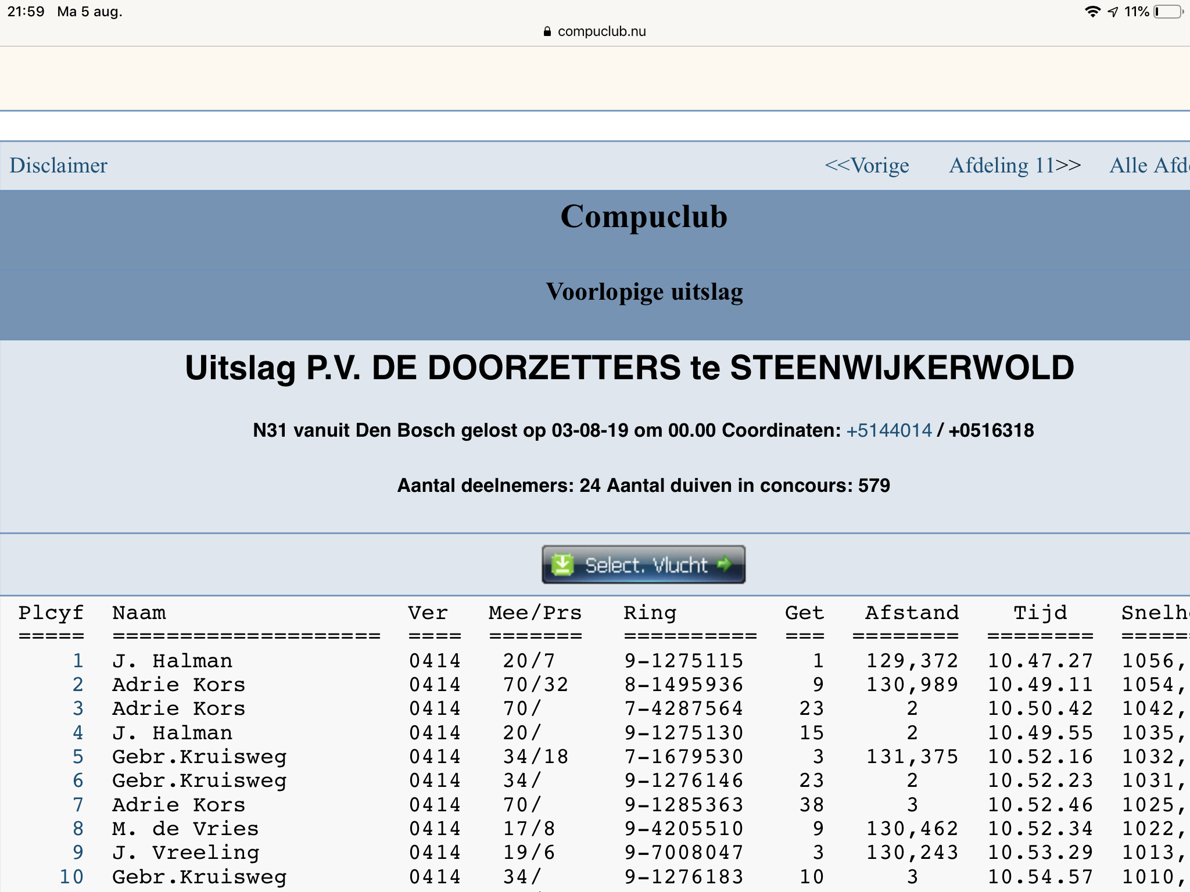
Task: Click placement number 5 link
Action: click(x=78, y=757)
